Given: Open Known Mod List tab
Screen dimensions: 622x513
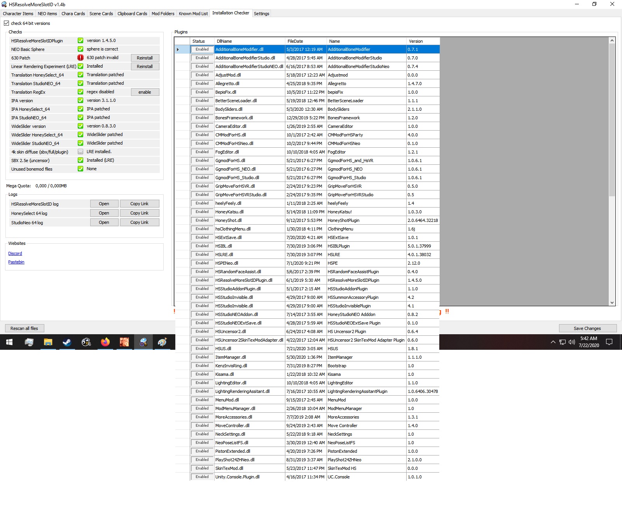Looking at the screenshot, I should click(x=193, y=14).
